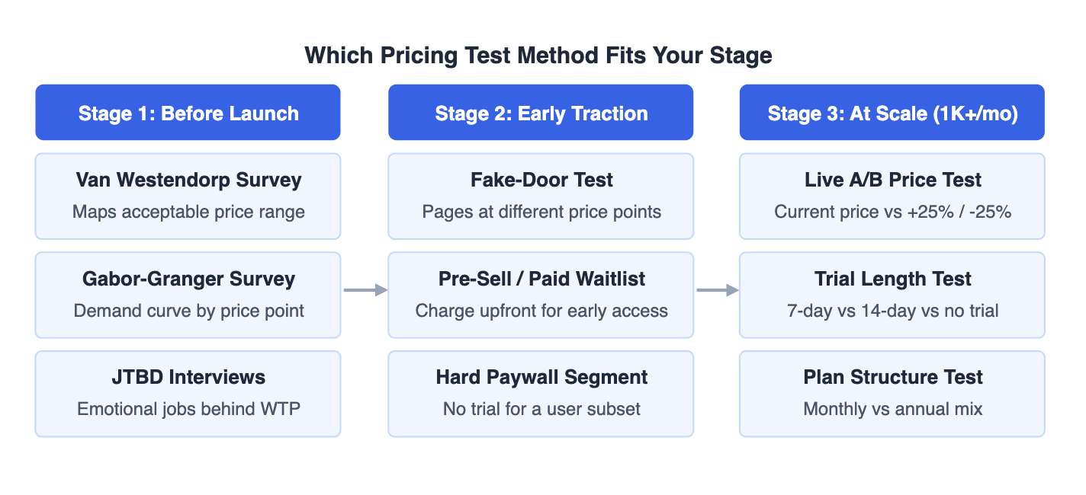The height and width of the screenshot is (495, 1086).
Task: Click the Live A/B Price Test card
Action: [x=892, y=196]
